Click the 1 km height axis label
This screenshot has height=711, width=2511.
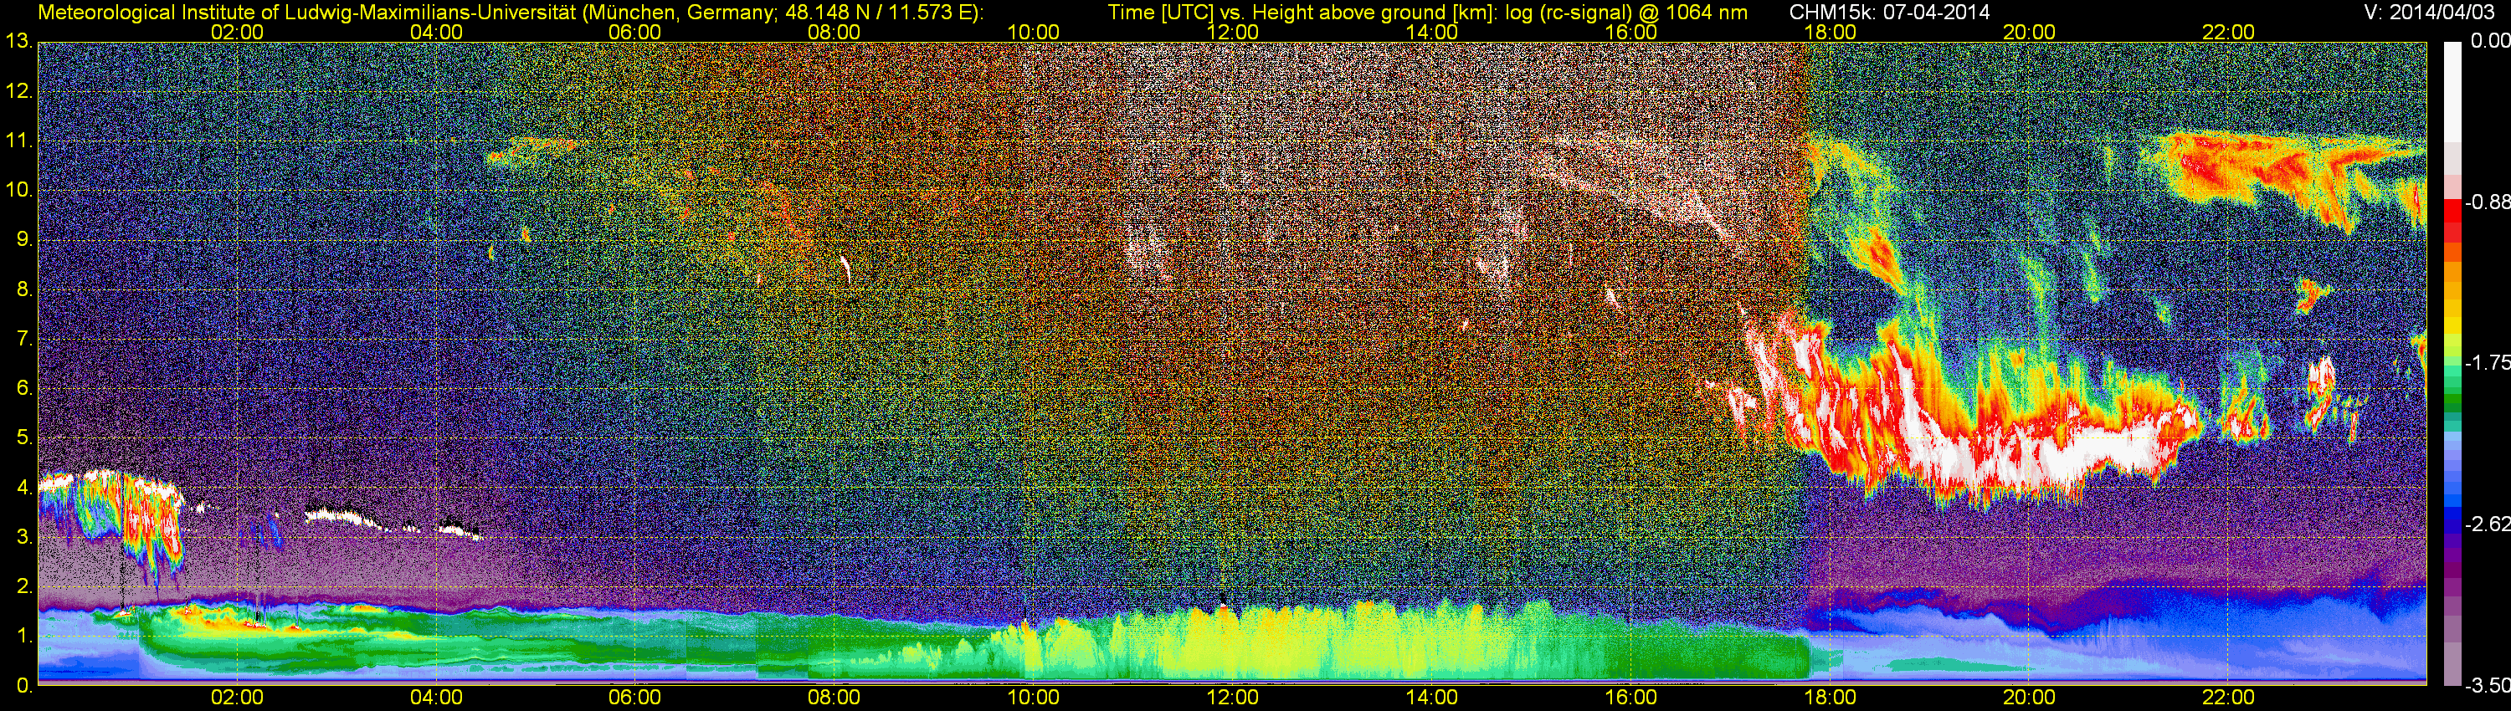tap(24, 635)
